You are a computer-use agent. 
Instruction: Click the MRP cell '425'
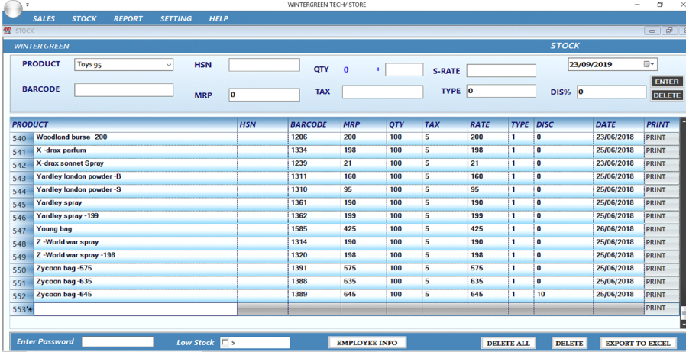[364, 229]
